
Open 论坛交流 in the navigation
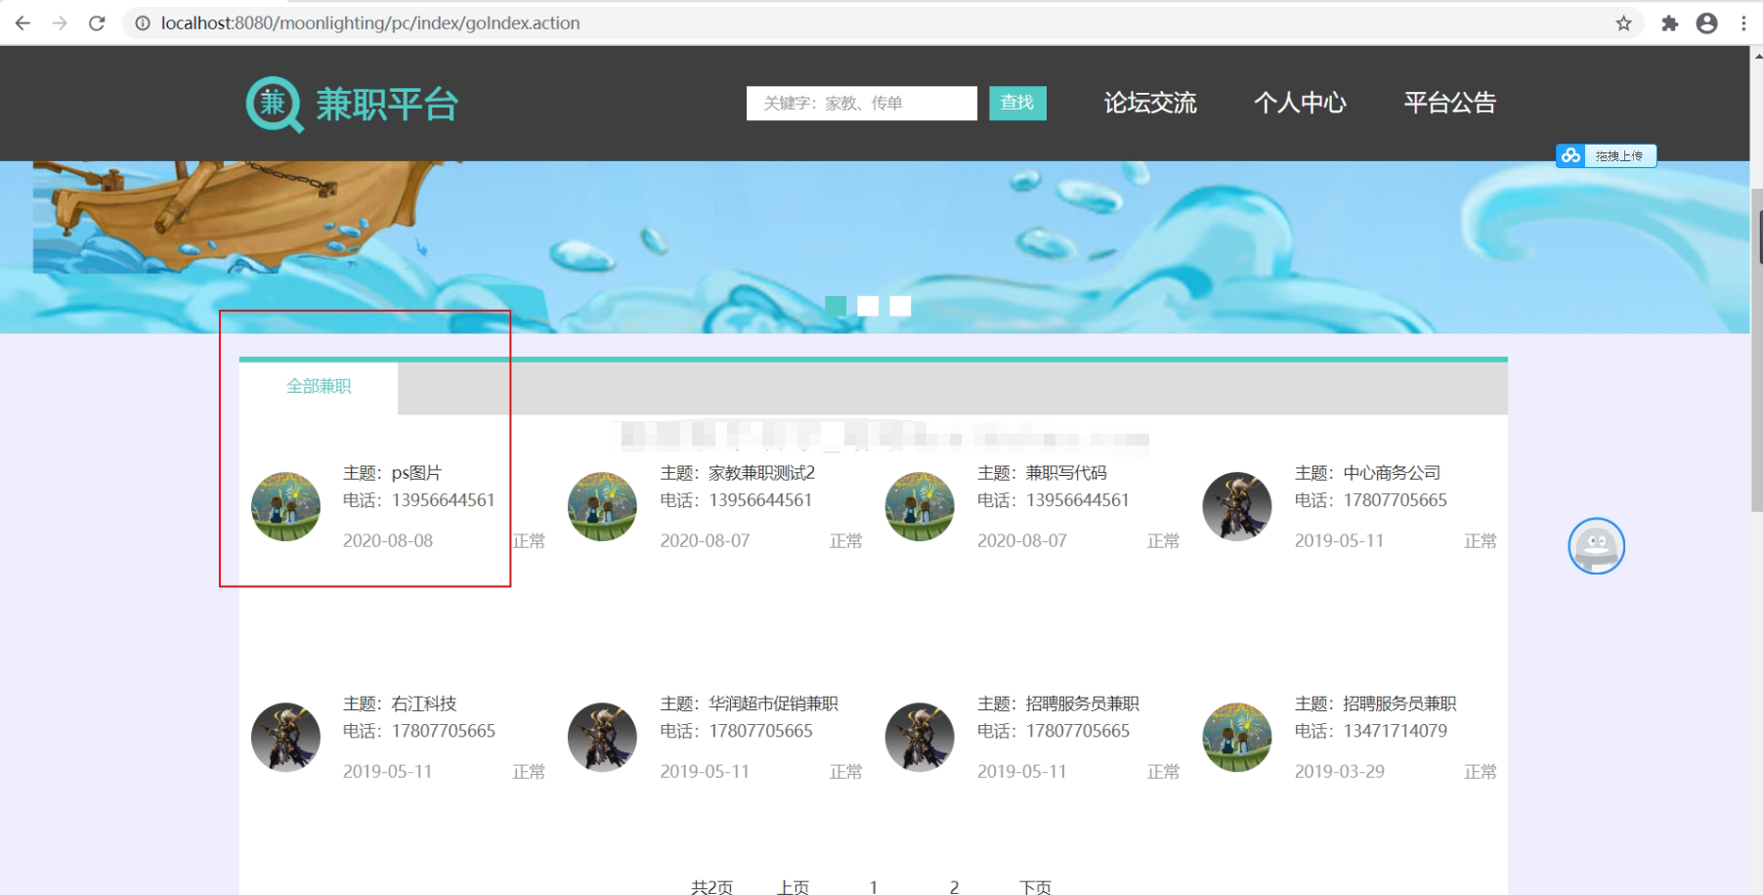click(1150, 103)
